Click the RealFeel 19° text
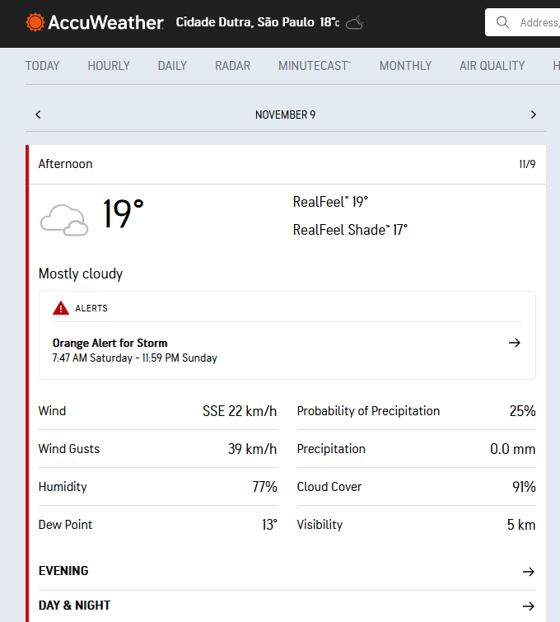This screenshot has height=622, width=560. (330, 202)
